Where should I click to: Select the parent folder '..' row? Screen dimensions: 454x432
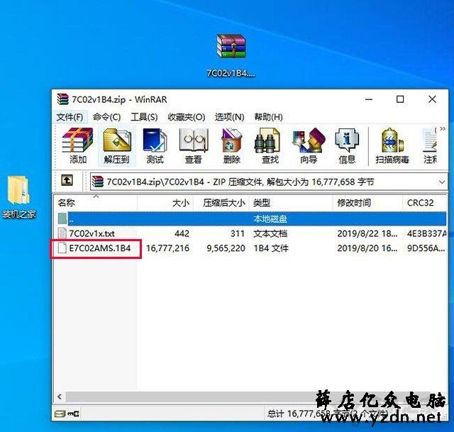point(251,218)
